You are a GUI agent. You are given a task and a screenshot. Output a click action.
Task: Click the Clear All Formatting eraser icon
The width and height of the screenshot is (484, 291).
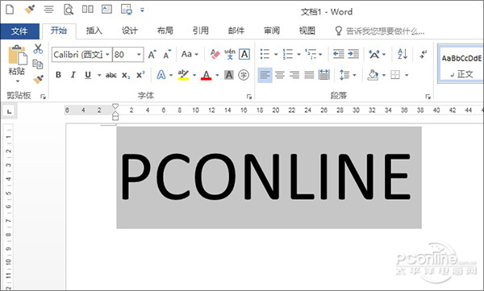point(215,54)
